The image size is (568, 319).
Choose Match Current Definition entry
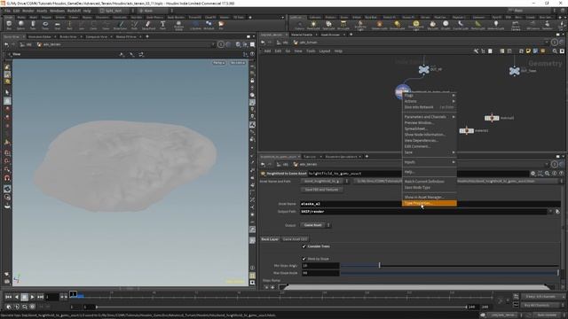coord(430,182)
